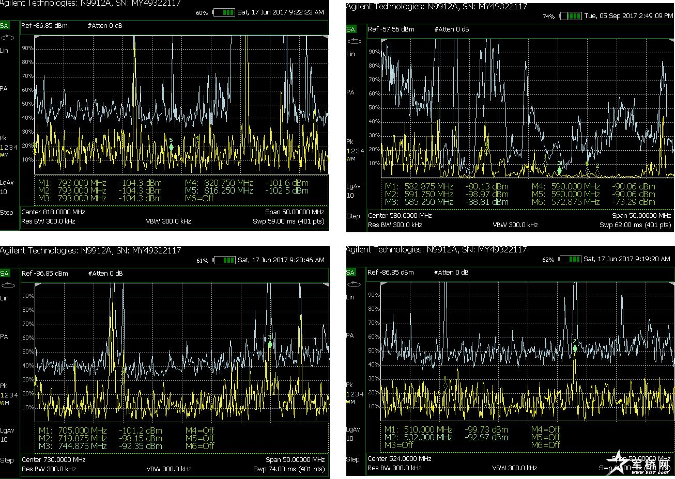The image size is (675, 479).
Task: Select marker 2 diamond in 524 MHz panel
Action: (x=574, y=348)
